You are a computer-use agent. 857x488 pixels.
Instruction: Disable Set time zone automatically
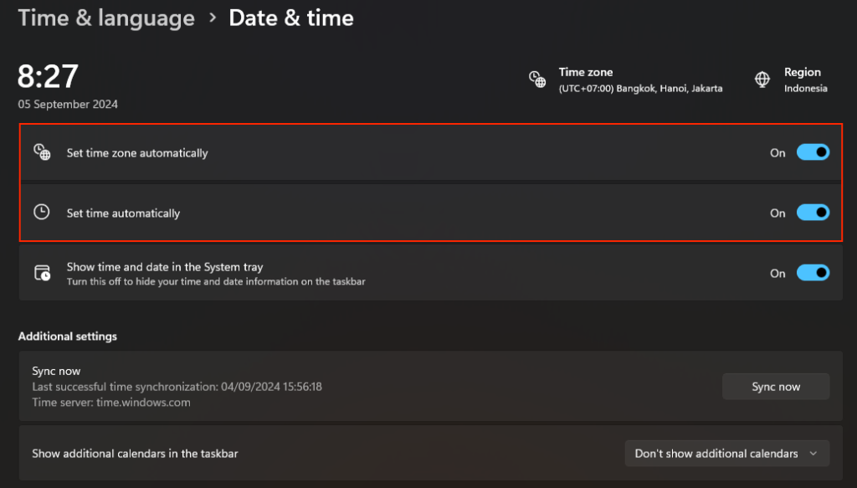[812, 152]
